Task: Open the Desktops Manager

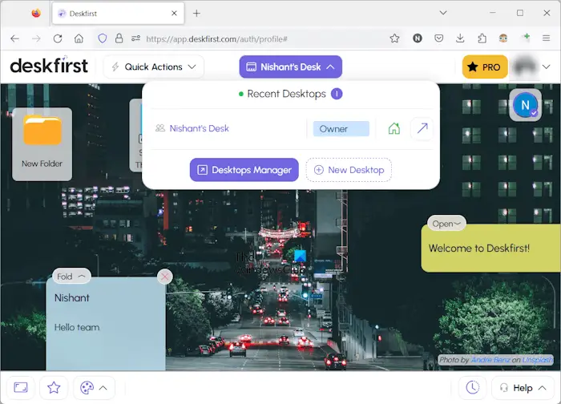Action: pyautogui.click(x=244, y=170)
